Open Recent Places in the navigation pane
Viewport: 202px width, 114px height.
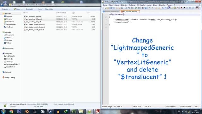(x=11, y=24)
